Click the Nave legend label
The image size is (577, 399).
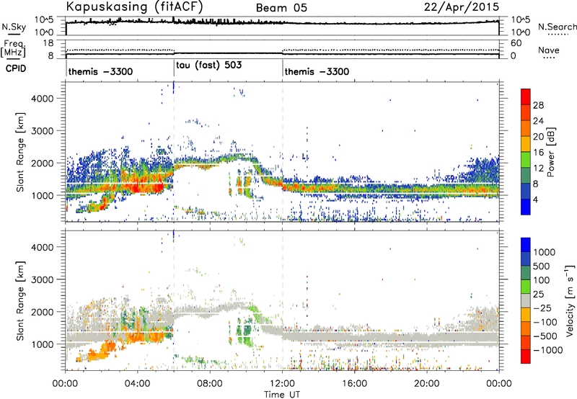coord(548,50)
